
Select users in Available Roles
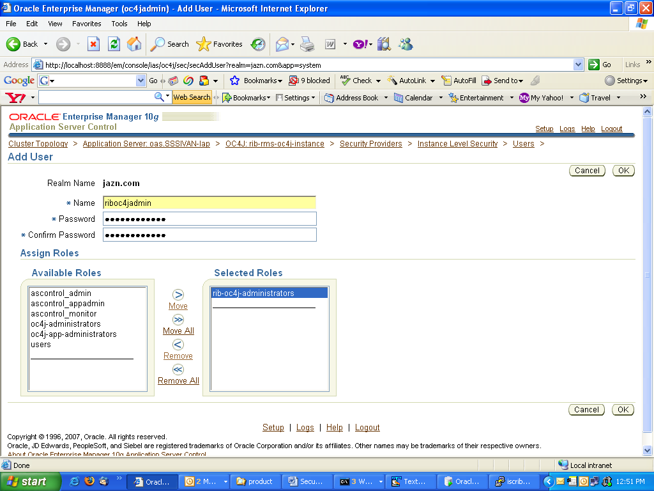40,345
